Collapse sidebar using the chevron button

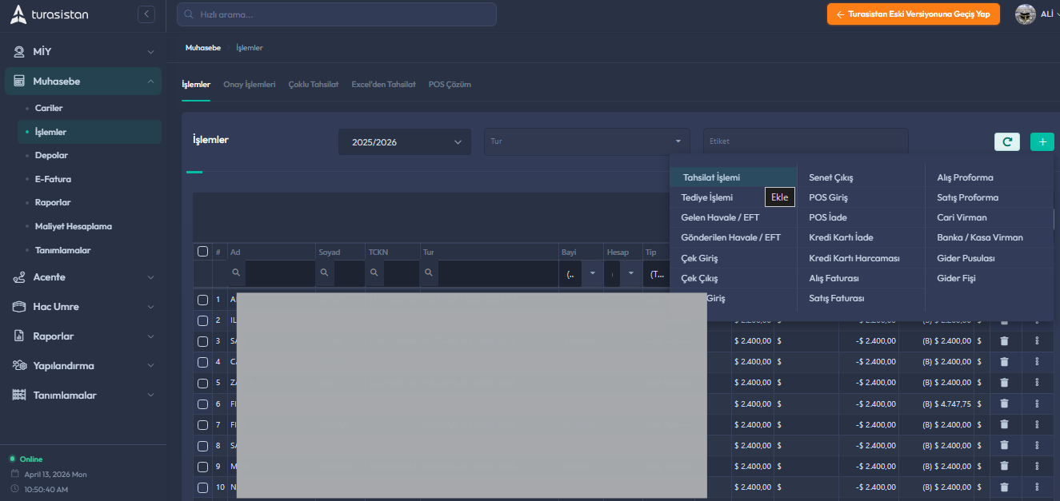tap(146, 14)
